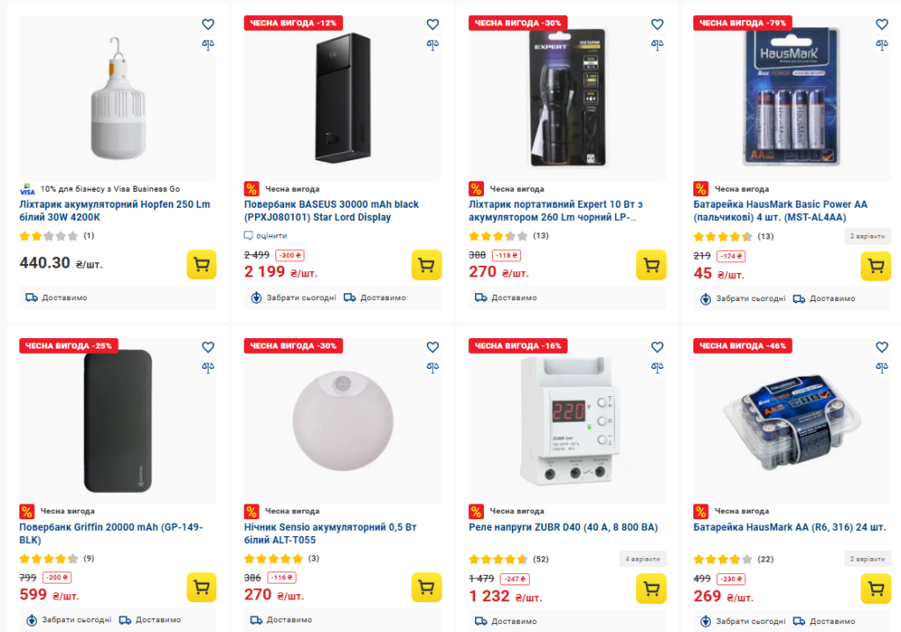Viewport: 901px width, 632px height.
Task: Click Чесна вигода -79% badge
Action: (743, 23)
